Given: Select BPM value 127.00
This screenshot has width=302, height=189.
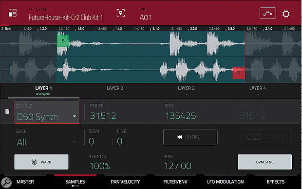Looking at the screenshot, I should [178, 166].
